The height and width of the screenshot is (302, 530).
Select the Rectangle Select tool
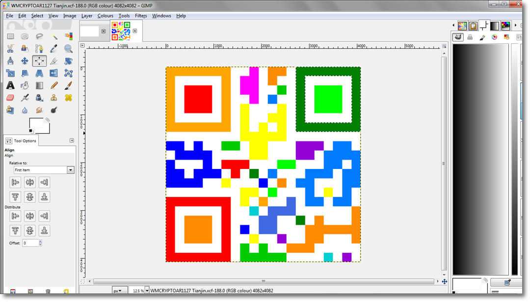pyautogui.click(x=10, y=36)
